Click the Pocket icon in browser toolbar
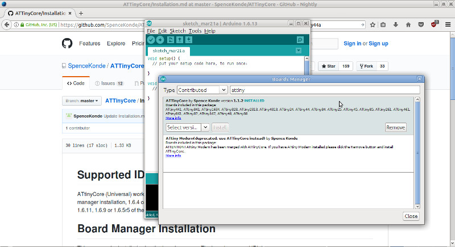455x247 pixels. tap(421, 25)
